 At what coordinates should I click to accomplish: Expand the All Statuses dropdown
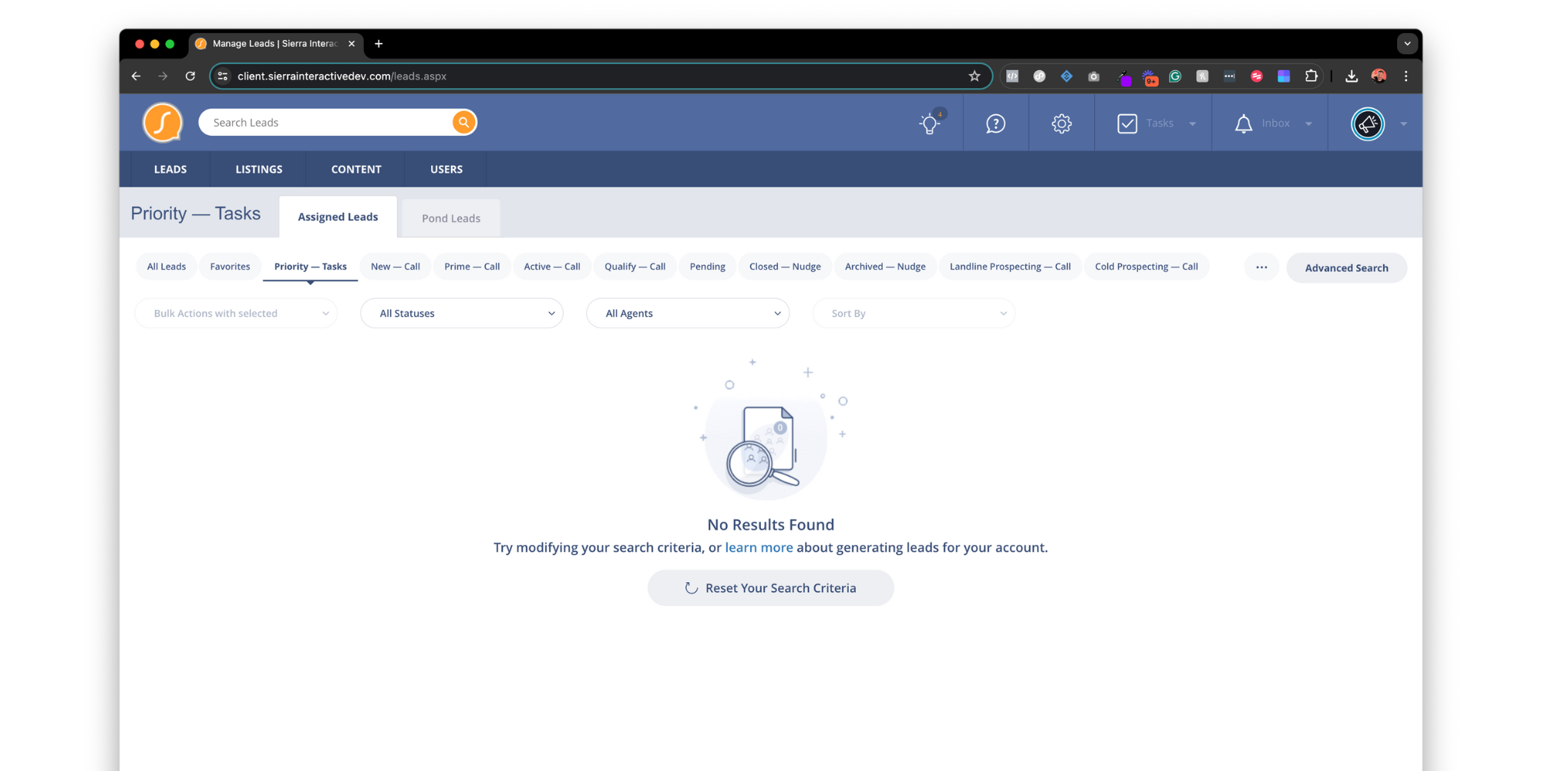coord(462,313)
